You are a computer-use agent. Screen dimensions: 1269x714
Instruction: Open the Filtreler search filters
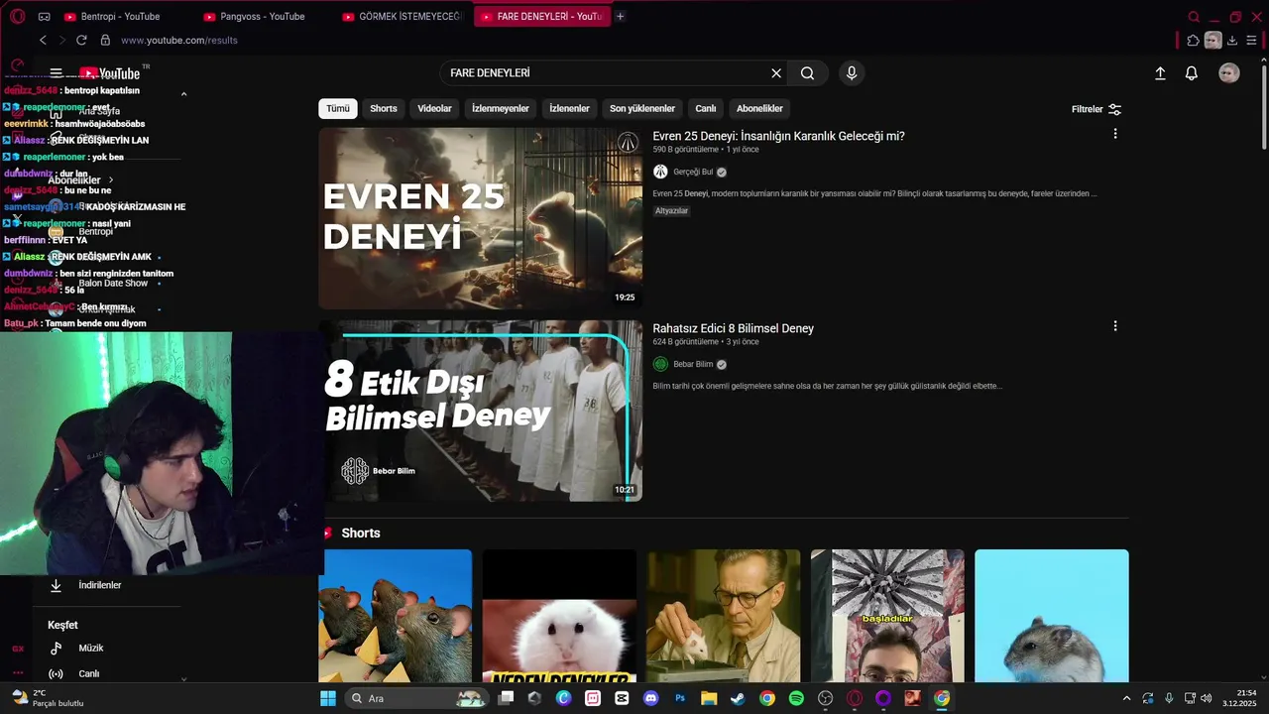click(1096, 109)
